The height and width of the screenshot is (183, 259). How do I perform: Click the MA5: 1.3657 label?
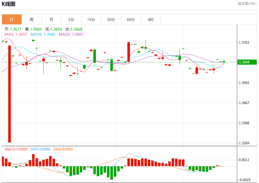16,34
